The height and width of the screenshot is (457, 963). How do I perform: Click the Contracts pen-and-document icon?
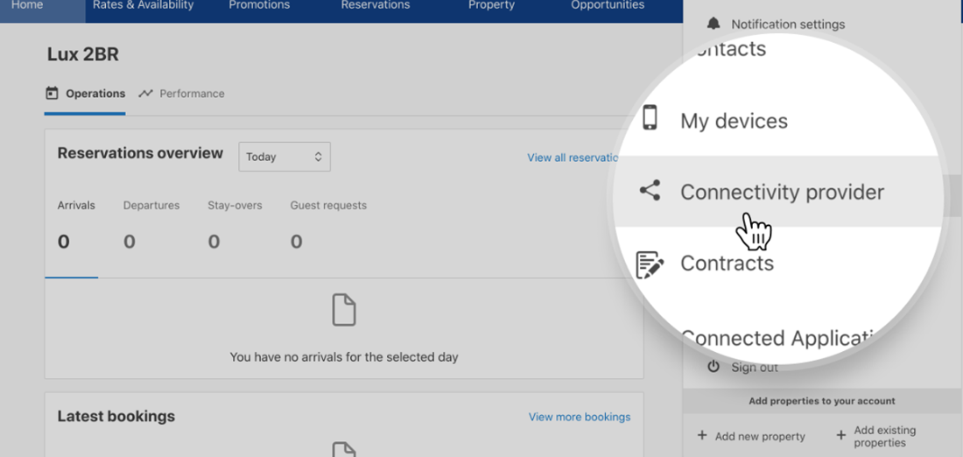(x=649, y=264)
